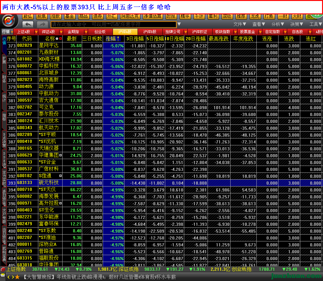
Task: Open the envelope message icon in status bar
Action: (x=3, y=275)
